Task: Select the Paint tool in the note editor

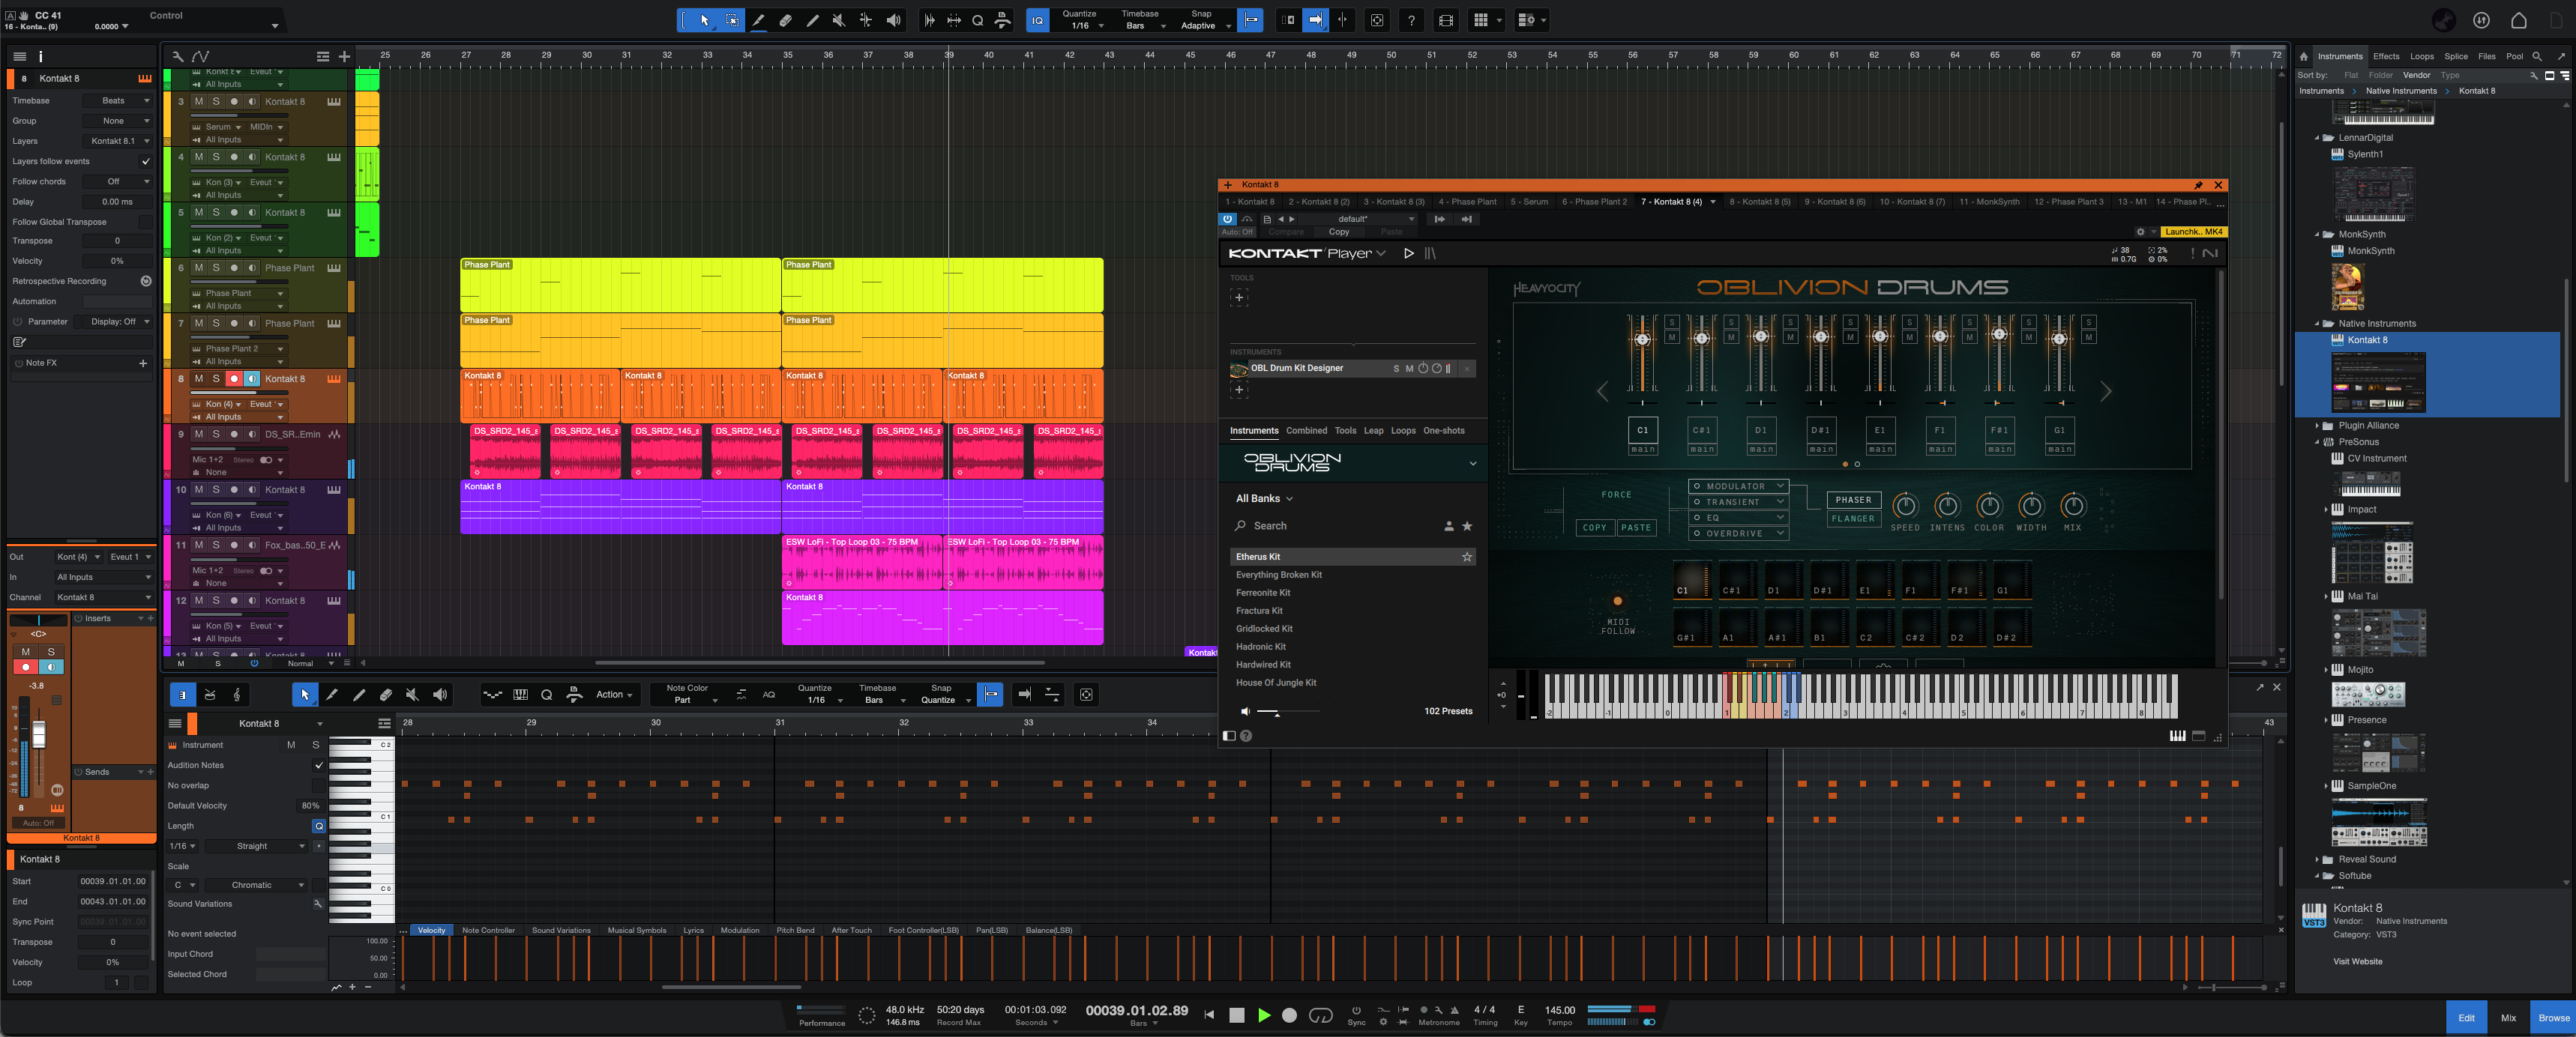Action: (x=359, y=695)
